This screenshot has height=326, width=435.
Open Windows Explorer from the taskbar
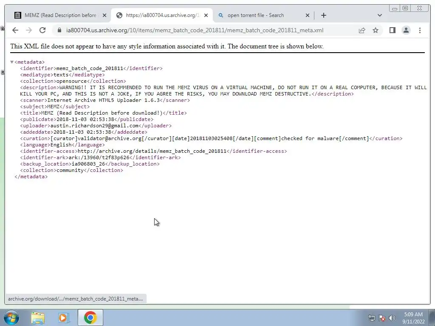38,318
